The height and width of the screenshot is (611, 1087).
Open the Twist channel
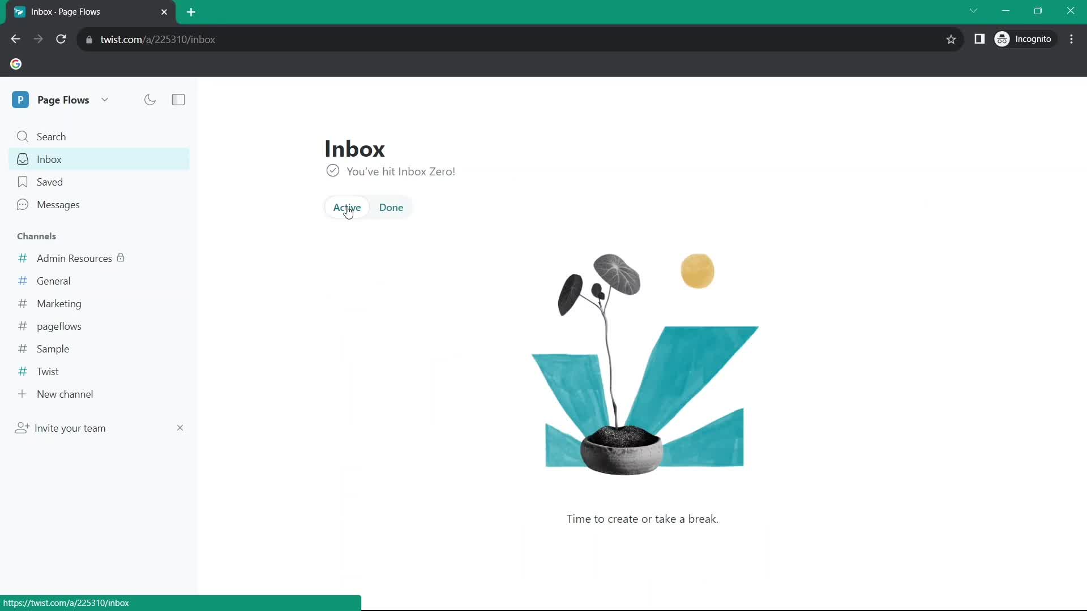pos(47,372)
